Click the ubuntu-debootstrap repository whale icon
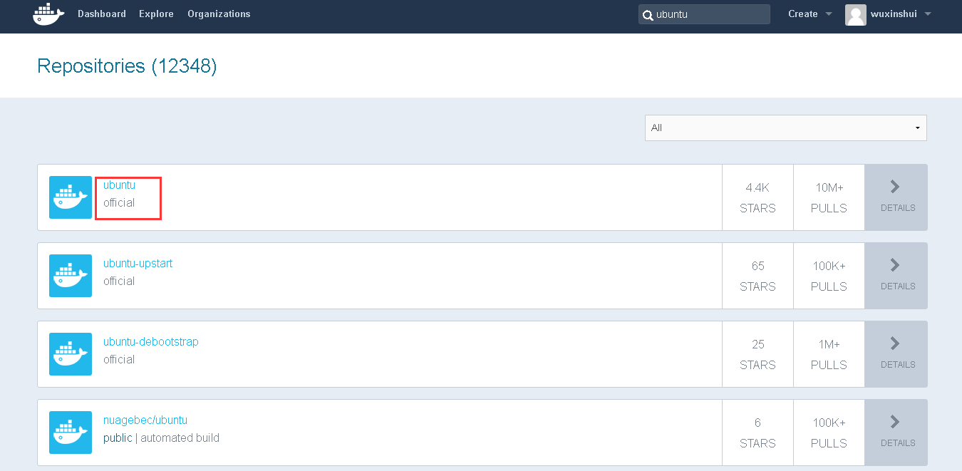The image size is (962, 471). (71, 354)
